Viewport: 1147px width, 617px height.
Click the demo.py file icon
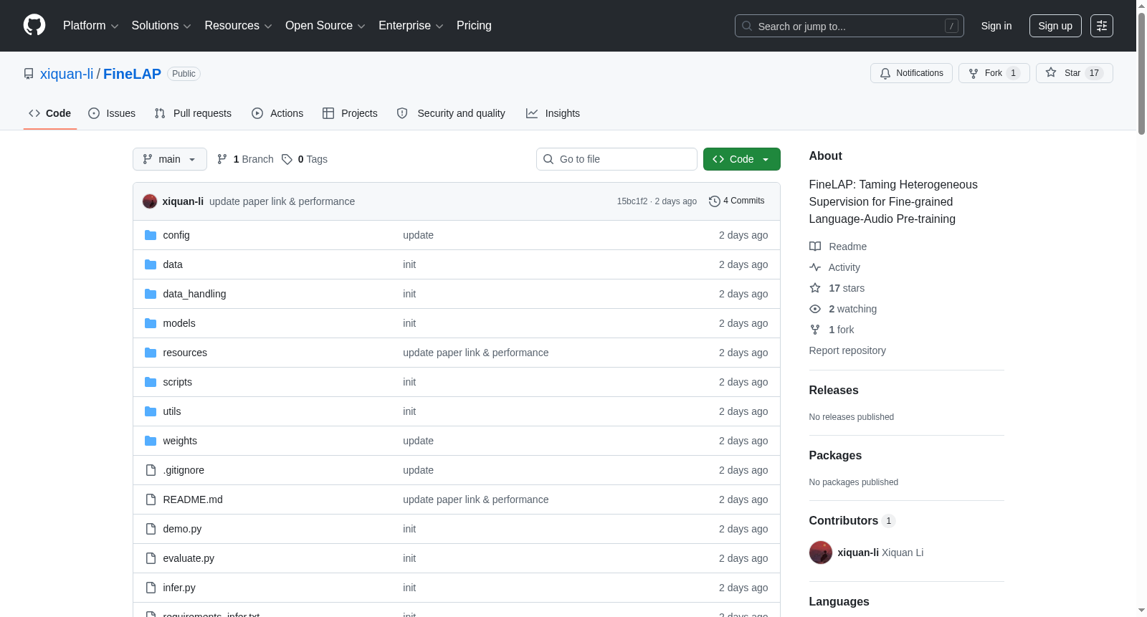tap(151, 529)
